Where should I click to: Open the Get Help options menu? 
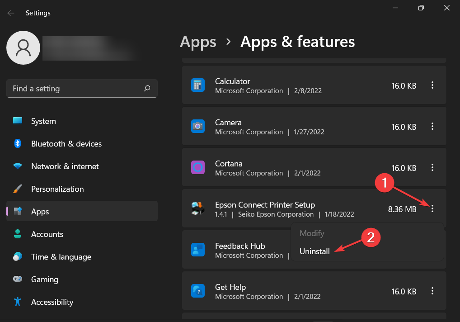432,291
